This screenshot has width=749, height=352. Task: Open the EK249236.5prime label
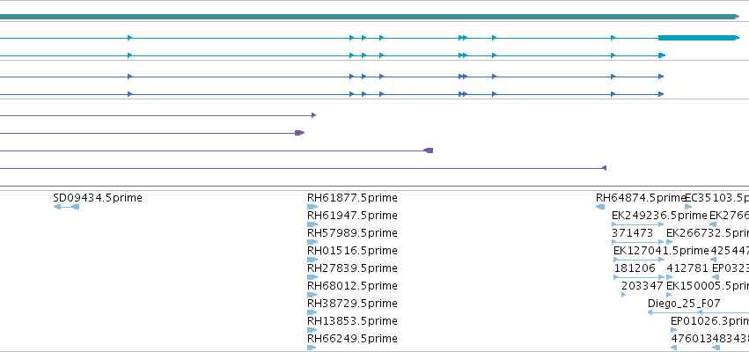(659, 216)
